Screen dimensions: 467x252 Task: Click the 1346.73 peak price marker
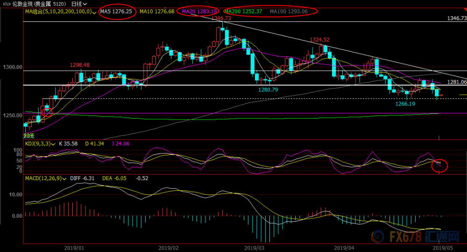pos(221,18)
